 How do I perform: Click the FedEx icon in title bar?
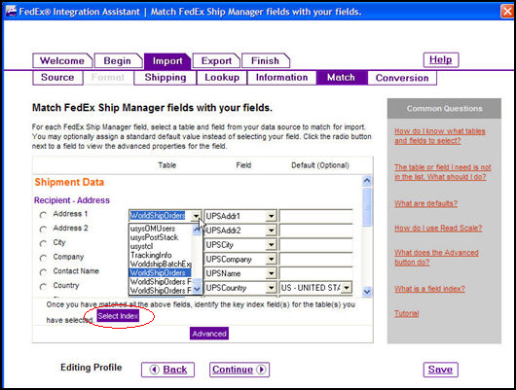click(x=11, y=12)
